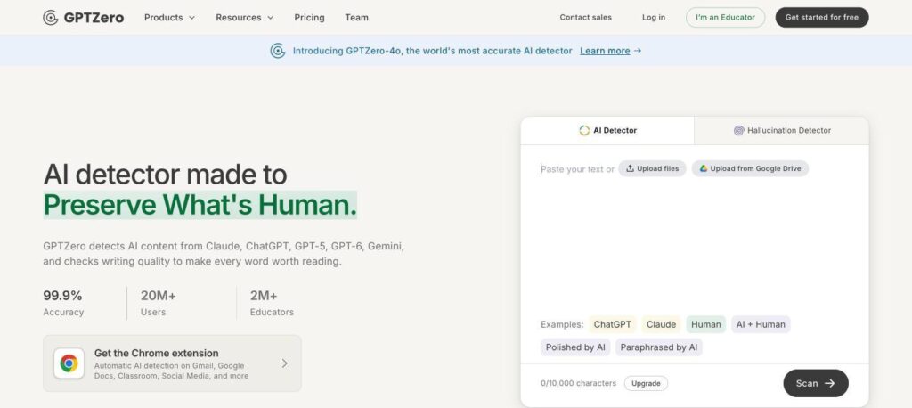Click the upload arrow icon on Upload files

(630, 168)
